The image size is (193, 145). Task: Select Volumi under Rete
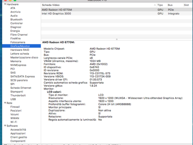[14, 114]
